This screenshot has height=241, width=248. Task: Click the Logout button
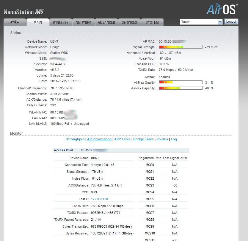[231, 21]
